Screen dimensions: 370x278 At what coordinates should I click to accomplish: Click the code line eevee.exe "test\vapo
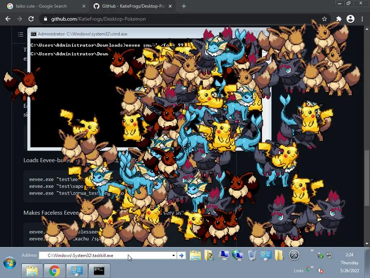pos(56,186)
